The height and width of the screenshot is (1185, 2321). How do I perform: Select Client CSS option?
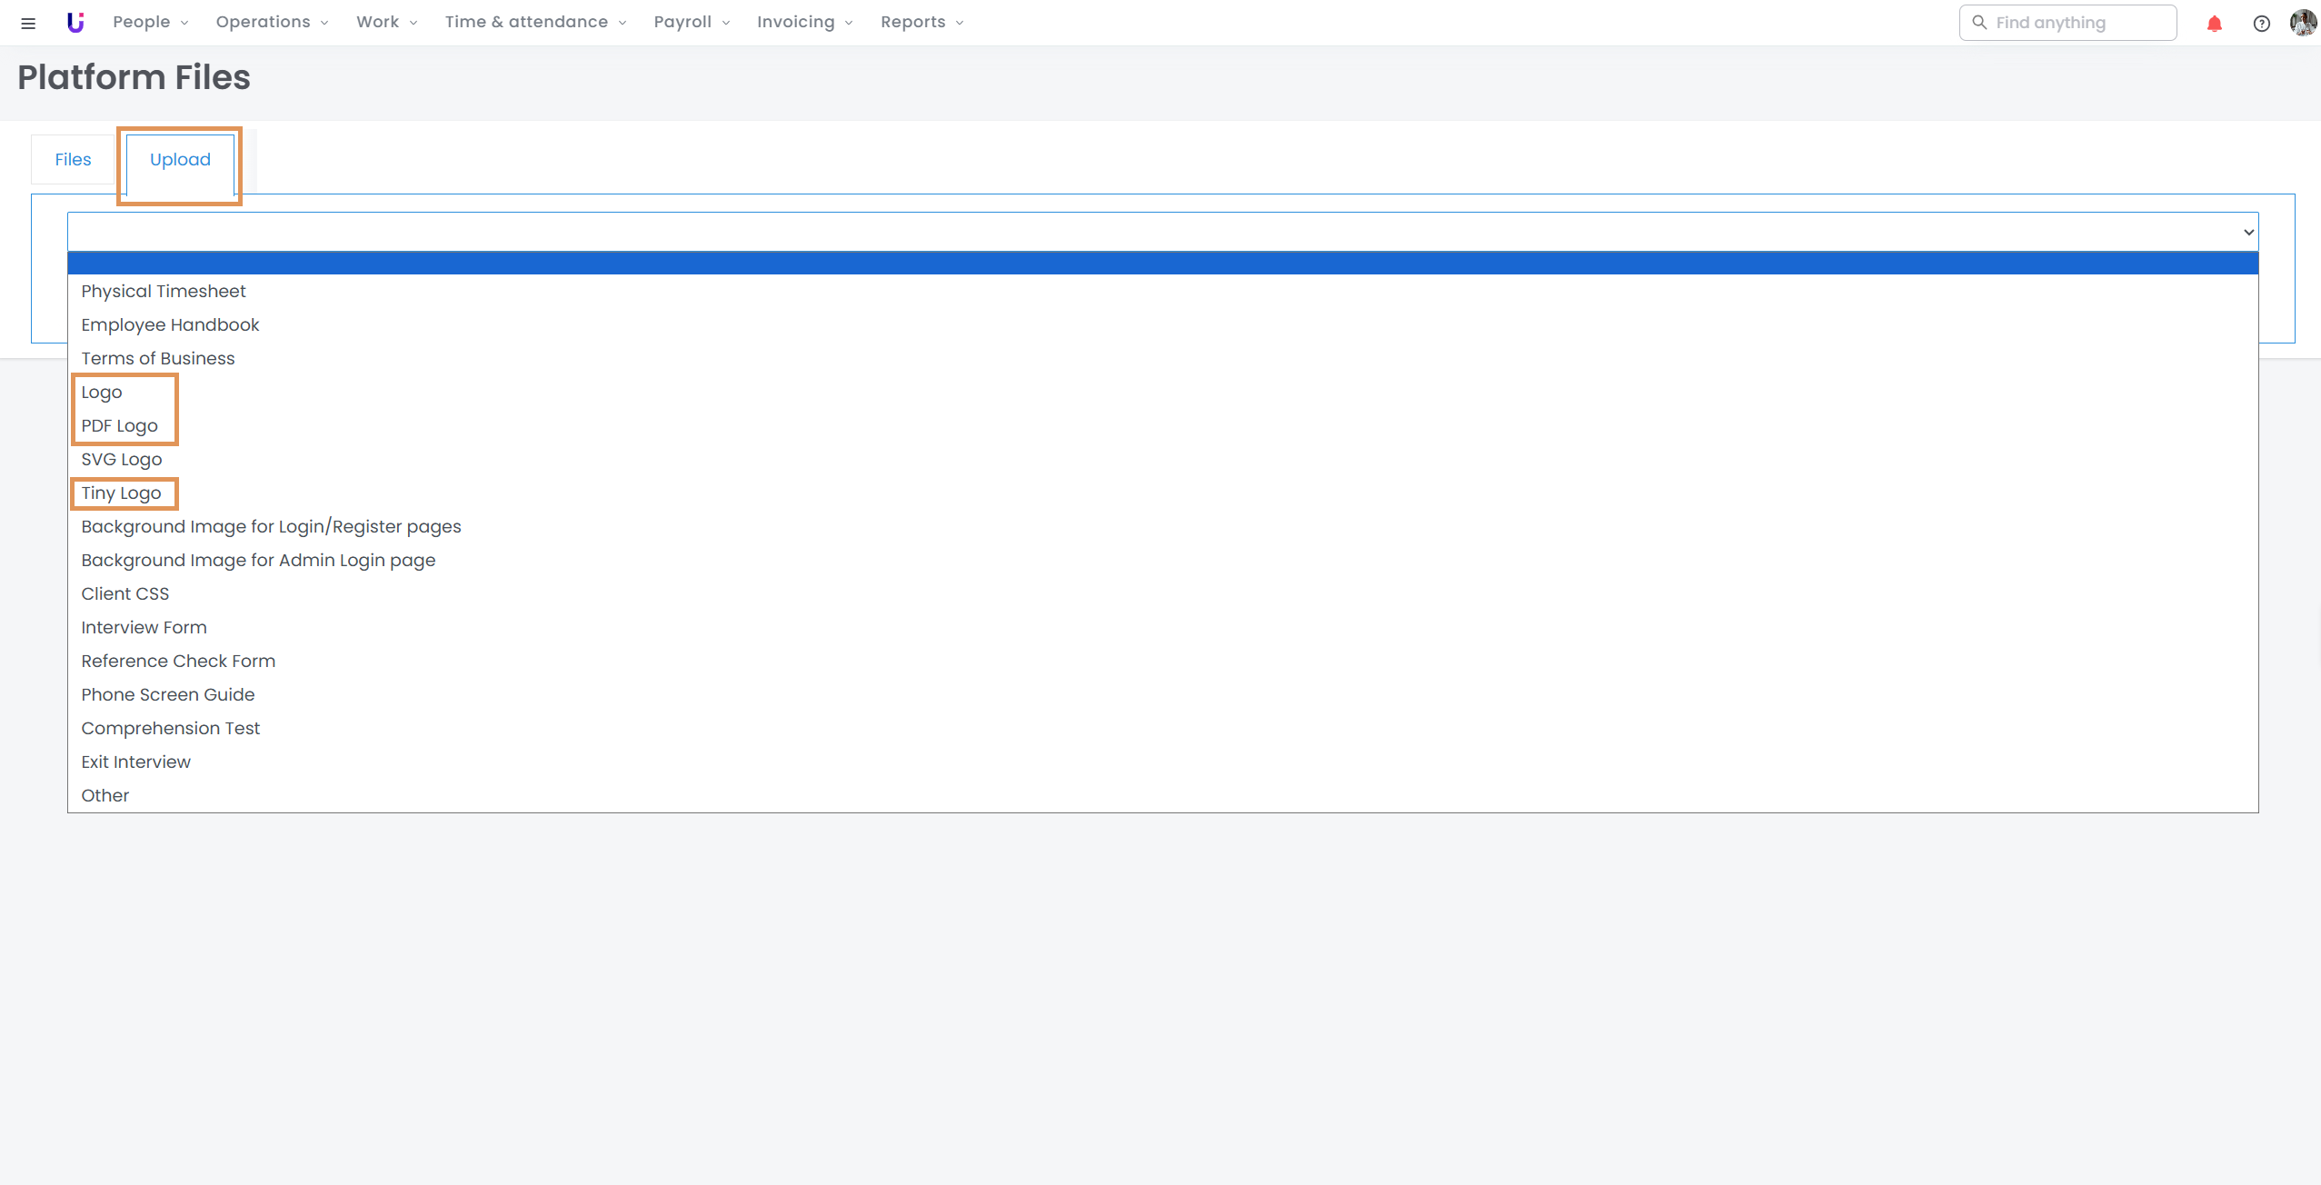pos(125,594)
